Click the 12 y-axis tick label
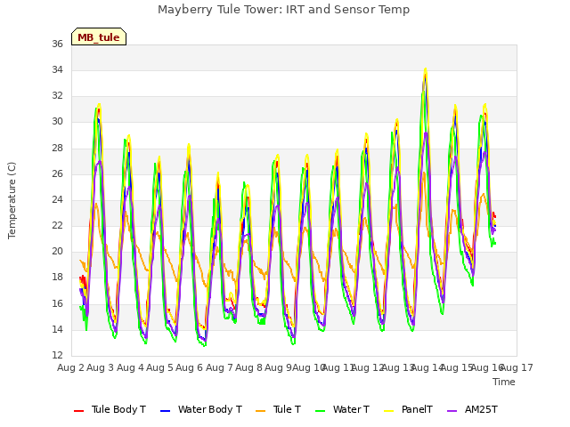 [x=57, y=355]
